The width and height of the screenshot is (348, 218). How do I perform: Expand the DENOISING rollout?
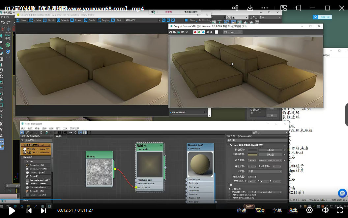[170, 112]
